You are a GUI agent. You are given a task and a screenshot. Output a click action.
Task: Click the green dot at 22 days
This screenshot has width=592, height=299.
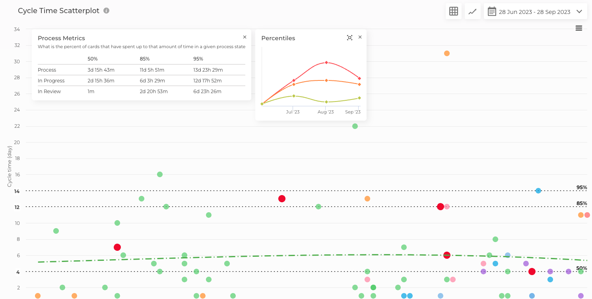tap(354, 126)
